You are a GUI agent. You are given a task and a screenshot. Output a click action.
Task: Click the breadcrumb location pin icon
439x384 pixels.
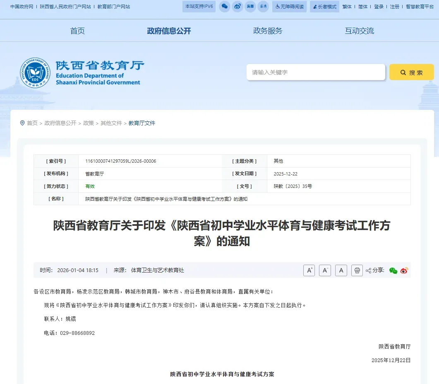coord(22,123)
